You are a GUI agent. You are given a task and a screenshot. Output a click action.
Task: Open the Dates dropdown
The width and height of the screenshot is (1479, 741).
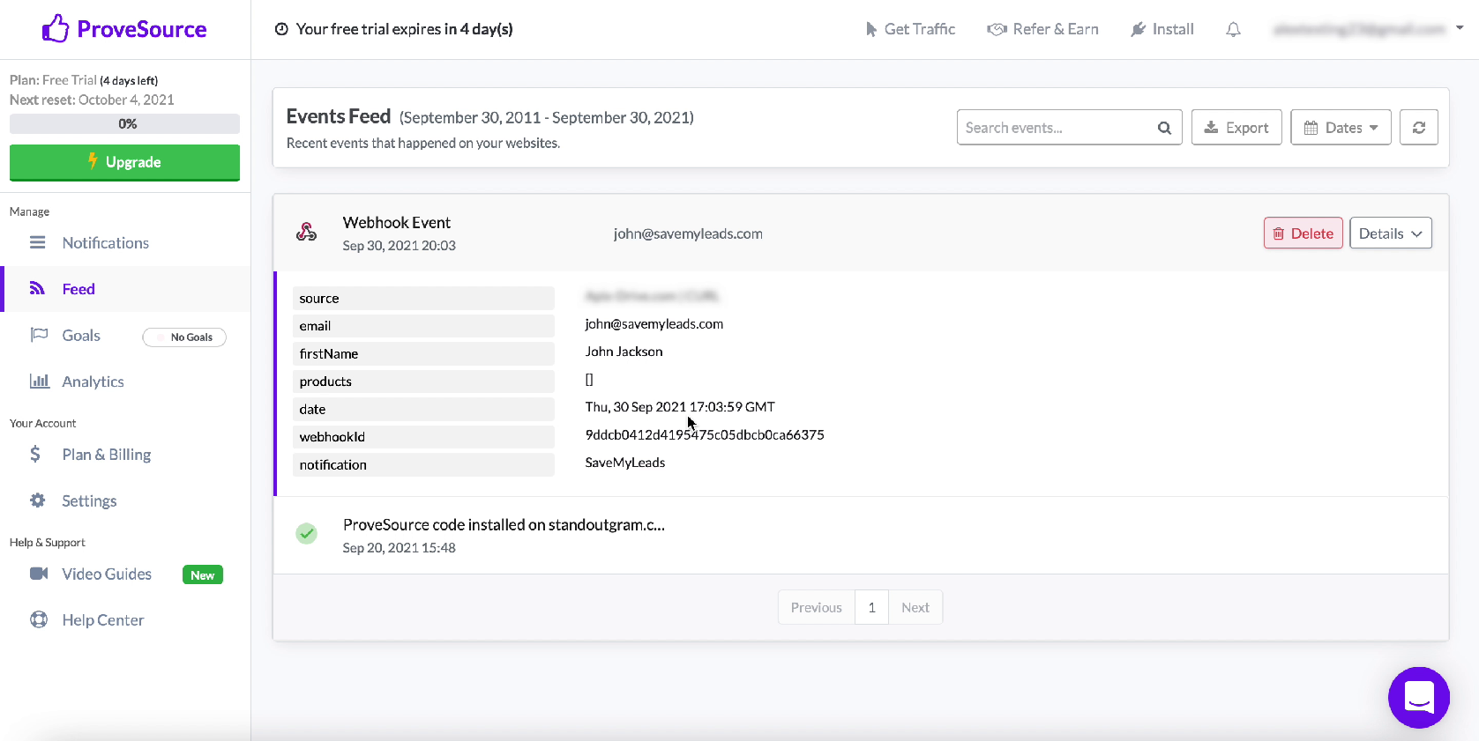click(1341, 127)
